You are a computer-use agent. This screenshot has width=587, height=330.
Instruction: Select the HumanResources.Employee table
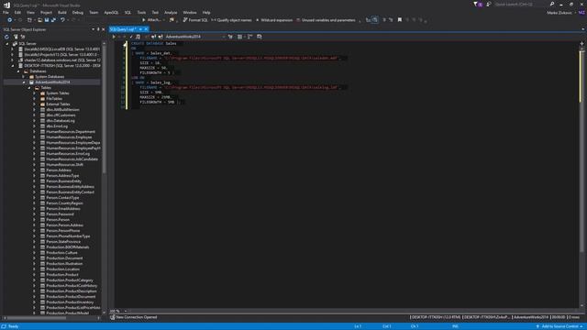(x=69, y=137)
